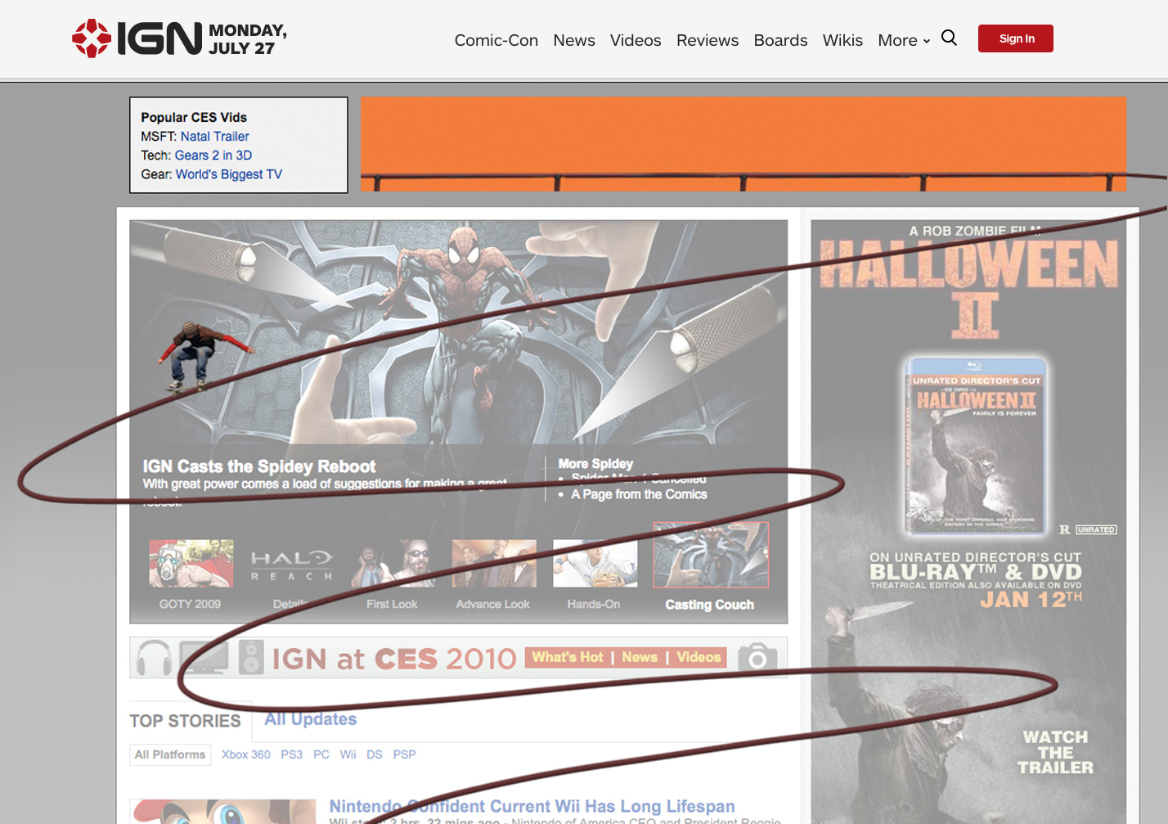Click Videos in CES 2010 banner
The width and height of the screenshot is (1168, 824).
tap(699, 657)
